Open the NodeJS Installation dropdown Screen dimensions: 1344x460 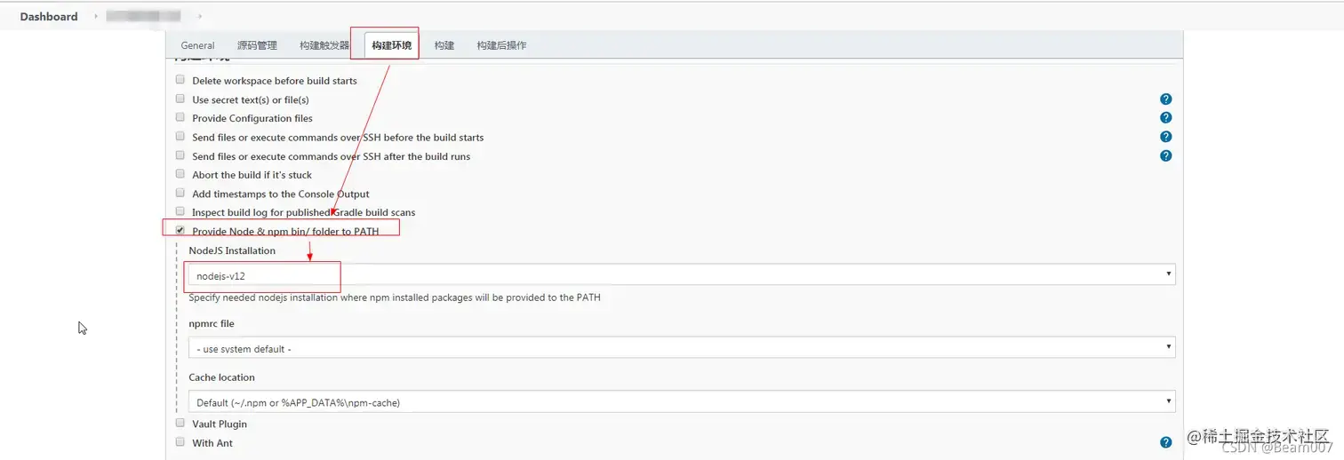pyautogui.click(x=682, y=274)
